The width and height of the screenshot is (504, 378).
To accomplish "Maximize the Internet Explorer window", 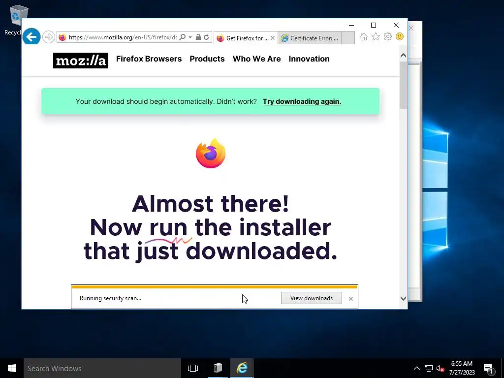I will (x=374, y=25).
